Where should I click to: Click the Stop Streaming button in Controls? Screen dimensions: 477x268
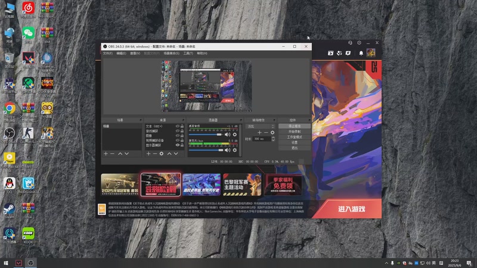295,126
